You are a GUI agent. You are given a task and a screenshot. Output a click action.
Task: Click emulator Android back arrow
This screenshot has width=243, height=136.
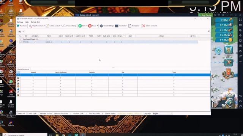point(240,96)
